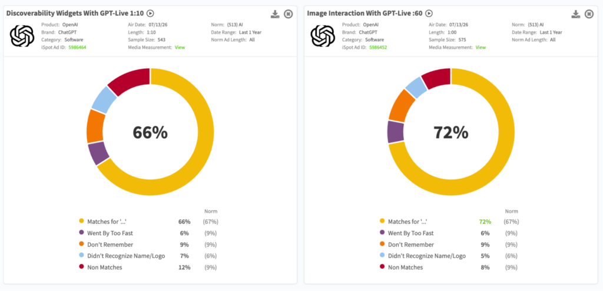The width and height of the screenshot is (603, 291).
Task: Toggle orange Don't Remember legend in left chart
Action: tap(81, 244)
